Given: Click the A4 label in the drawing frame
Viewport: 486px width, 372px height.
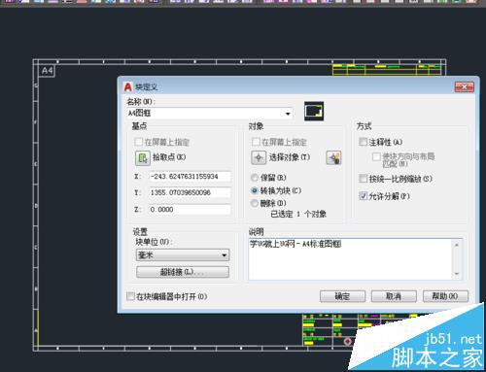Looking at the screenshot, I should [48, 70].
